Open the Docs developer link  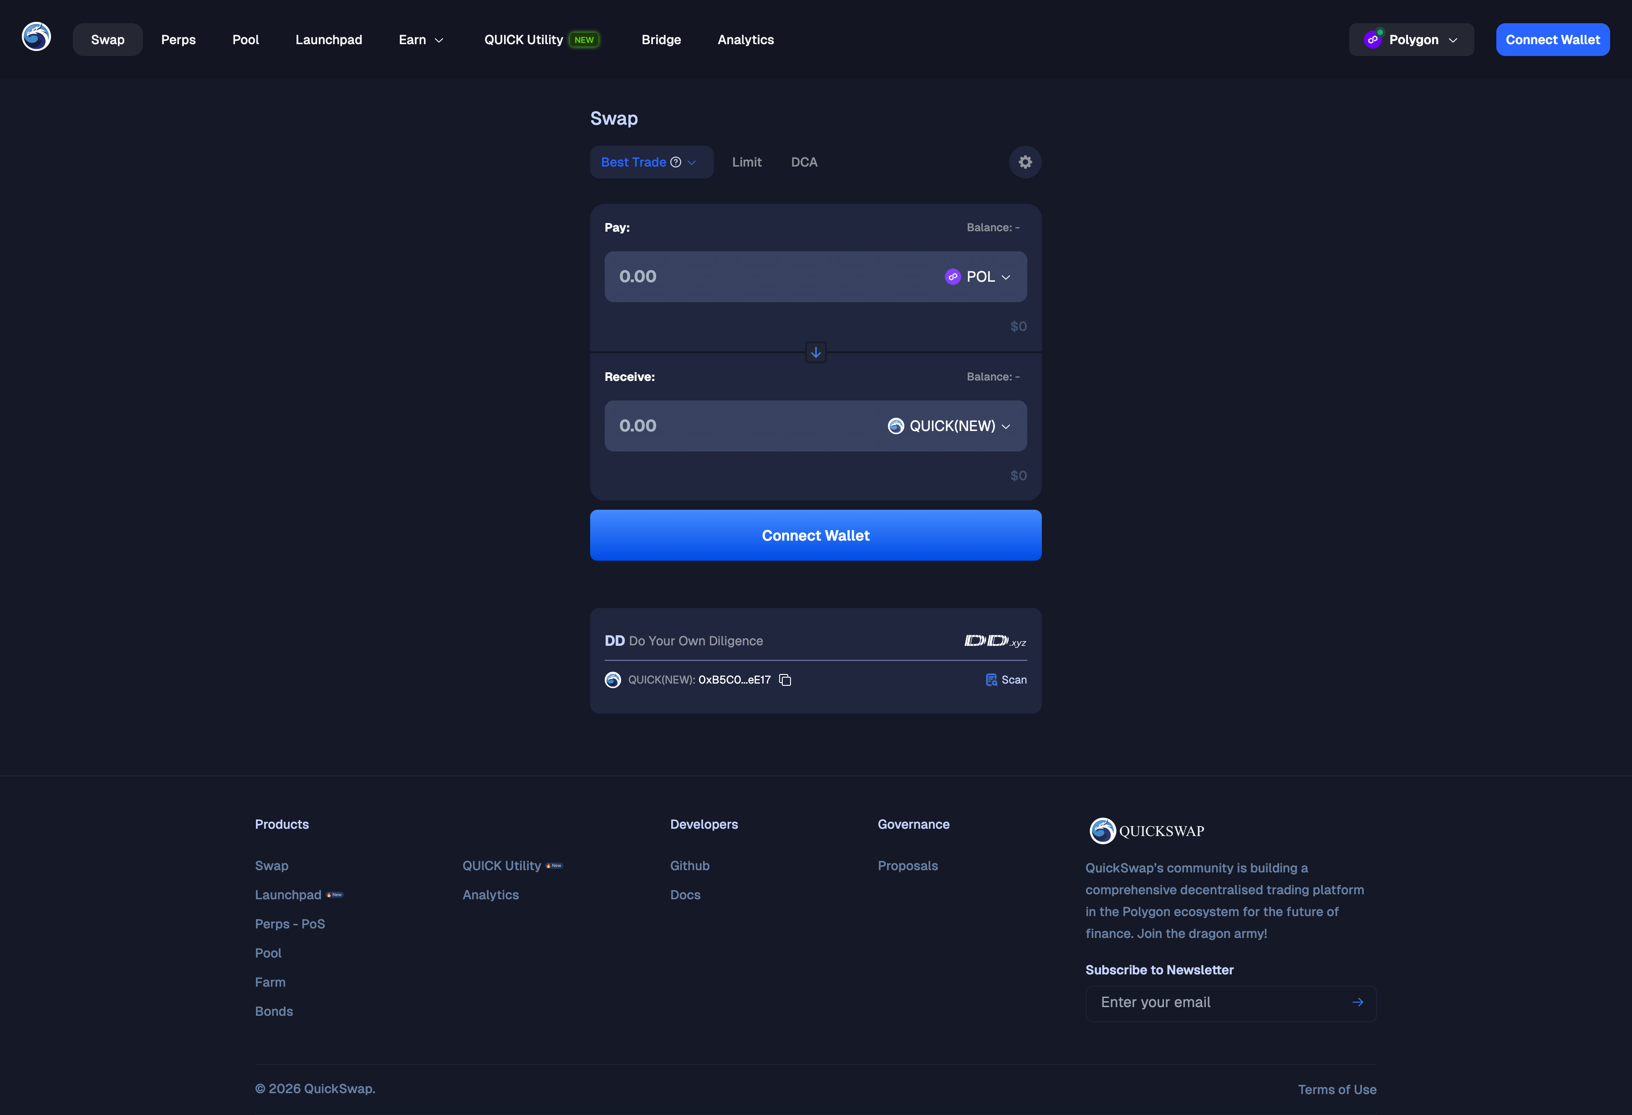click(685, 895)
